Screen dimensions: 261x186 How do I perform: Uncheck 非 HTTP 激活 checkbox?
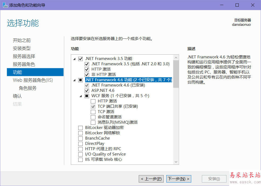tap(87, 75)
